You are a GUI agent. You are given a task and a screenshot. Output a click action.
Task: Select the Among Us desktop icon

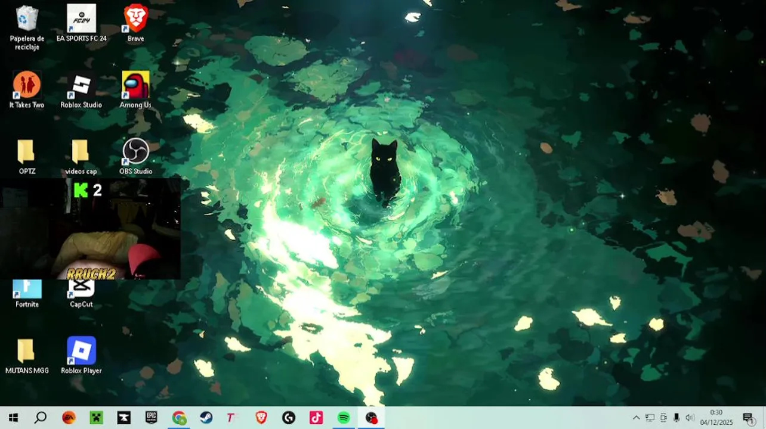click(x=135, y=90)
